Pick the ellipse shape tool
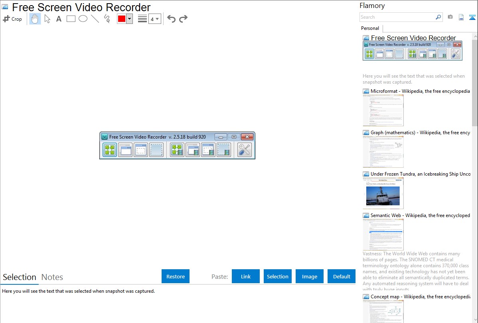Image resolution: width=478 pixels, height=323 pixels. coord(83,19)
